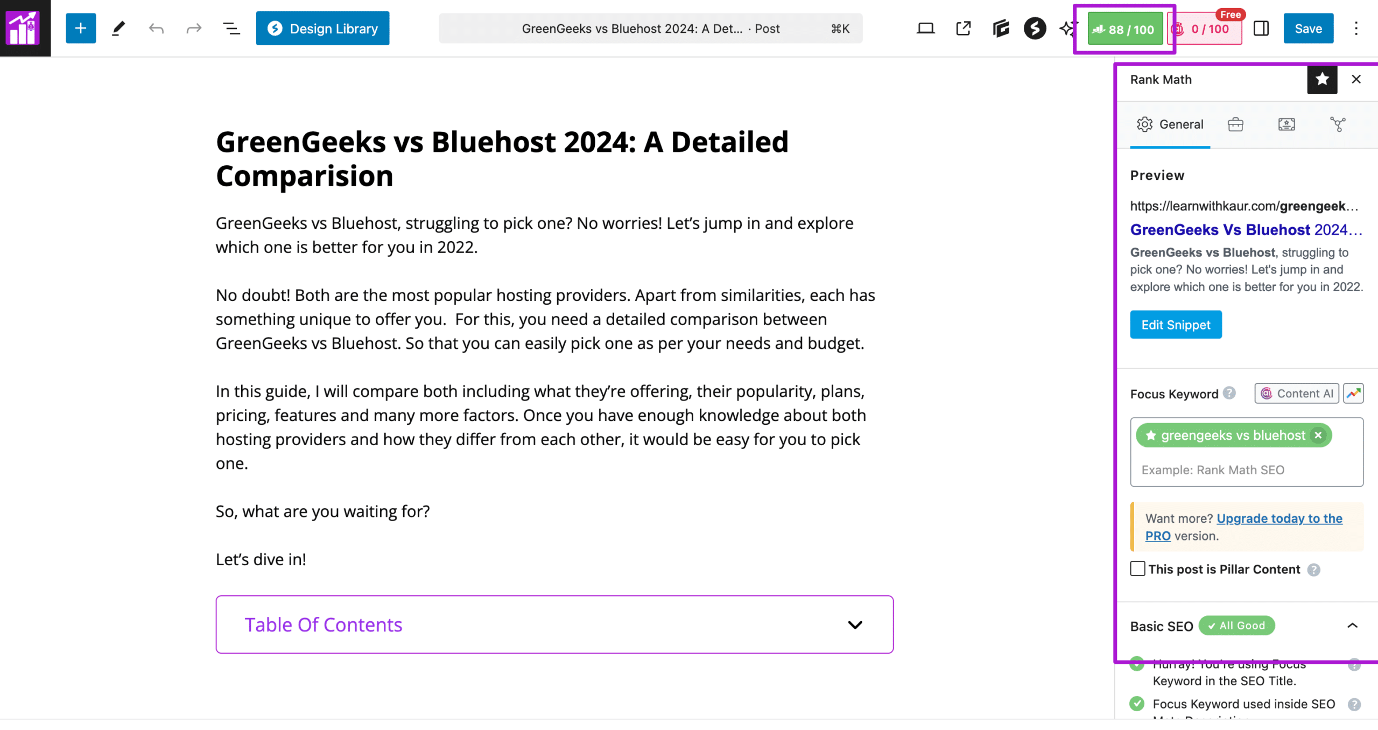Image resolution: width=1378 pixels, height=730 pixels.
Task: Open the Document Overview list view
Action: (230, 29)
